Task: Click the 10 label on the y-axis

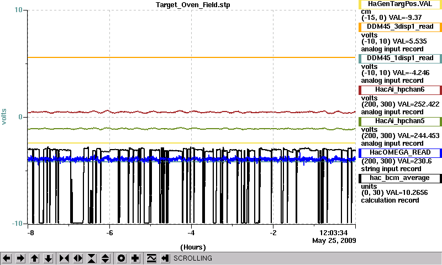Action: (x=18, y=10)
